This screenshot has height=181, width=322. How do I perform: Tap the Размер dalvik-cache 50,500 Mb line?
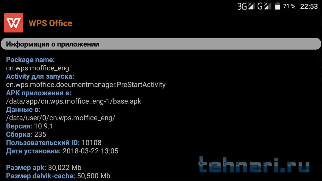[x=58, y=176]
